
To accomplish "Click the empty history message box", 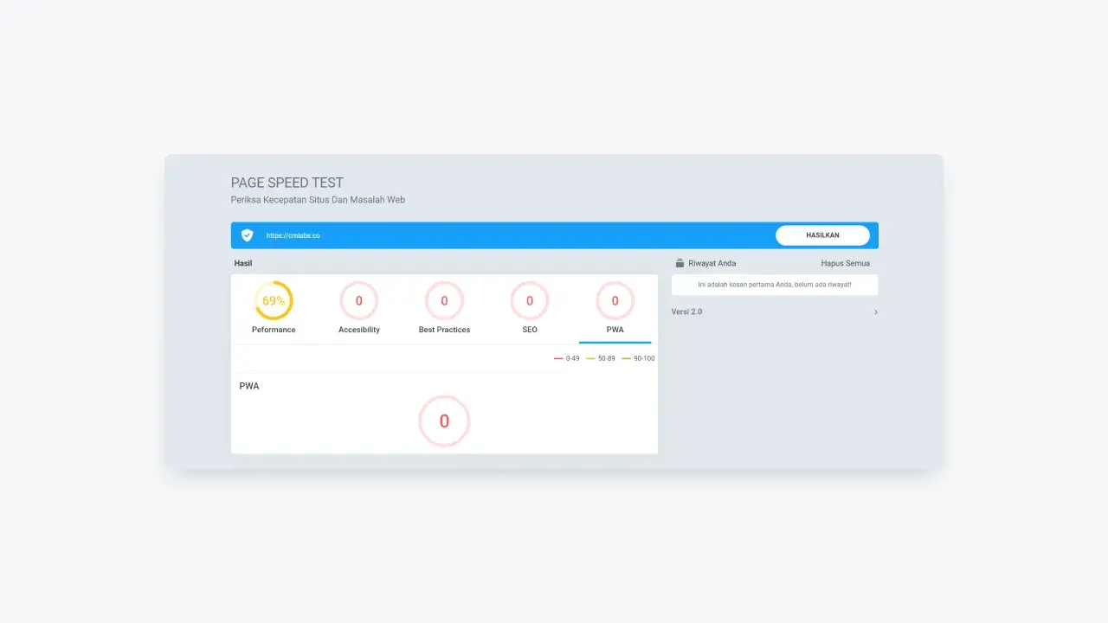I will [775, 285].
